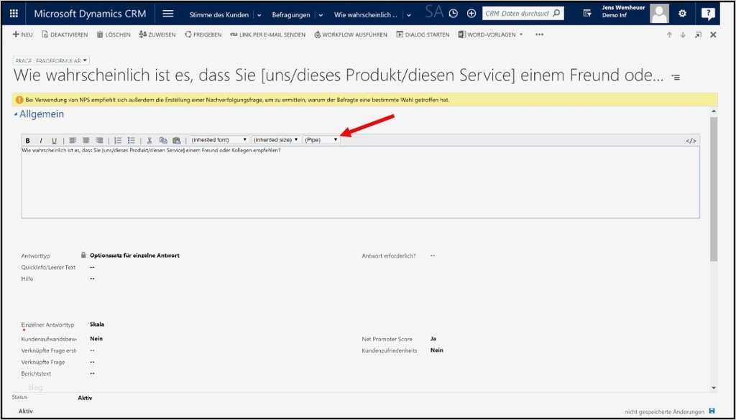Open the Pipe dropdown

(321, 140)
